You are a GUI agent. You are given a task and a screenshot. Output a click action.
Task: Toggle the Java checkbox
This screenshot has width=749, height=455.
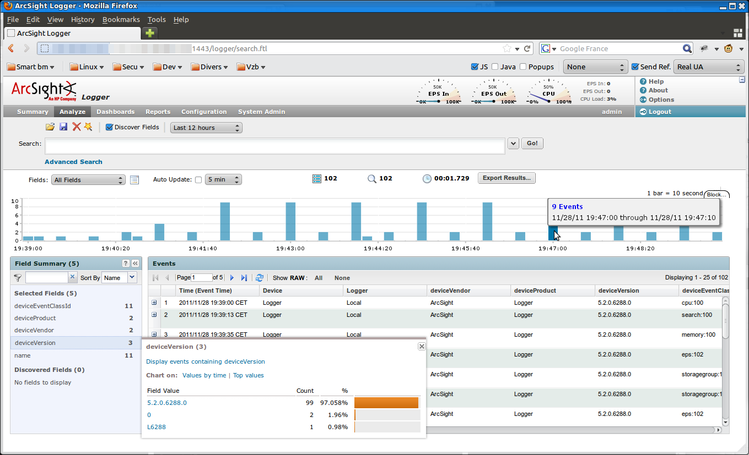[495, 67]
